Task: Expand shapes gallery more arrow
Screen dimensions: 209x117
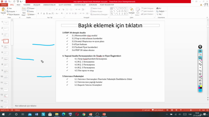Action: tap(127, 14)
